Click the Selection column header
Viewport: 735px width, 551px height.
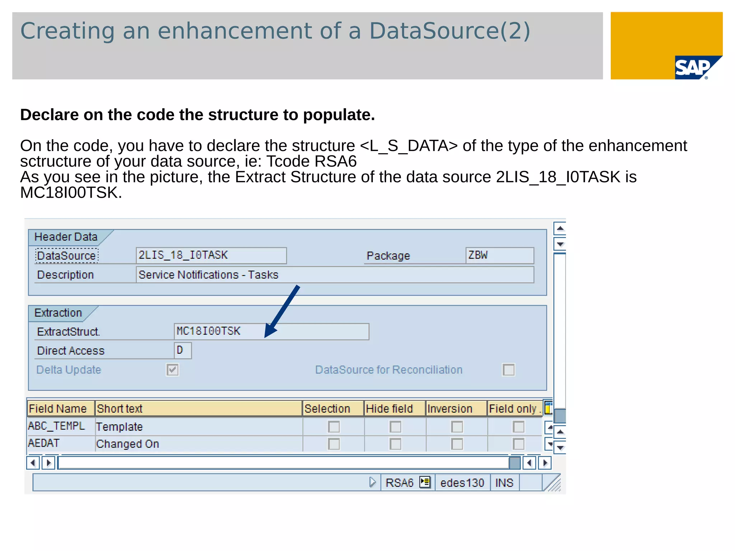click(x=333, y=409)
